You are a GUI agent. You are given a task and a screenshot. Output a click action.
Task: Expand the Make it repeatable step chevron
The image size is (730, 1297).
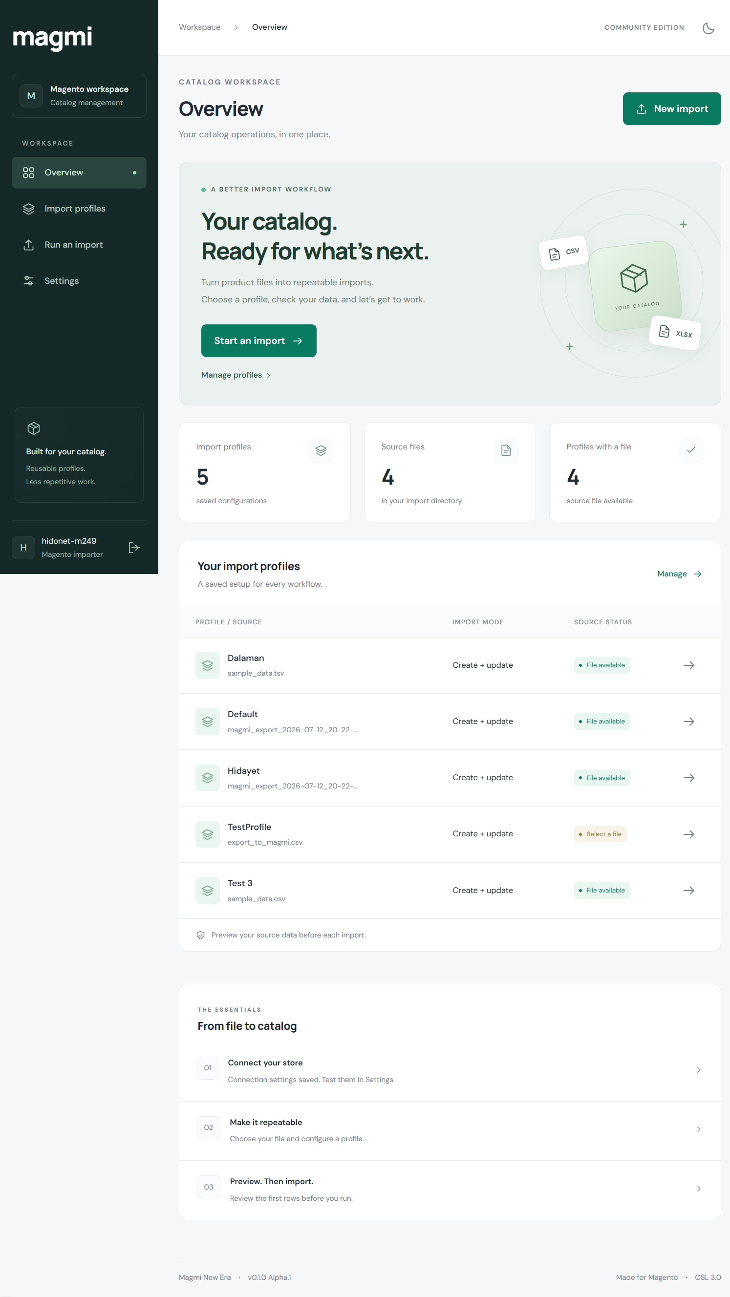[x=698, y=1129]
